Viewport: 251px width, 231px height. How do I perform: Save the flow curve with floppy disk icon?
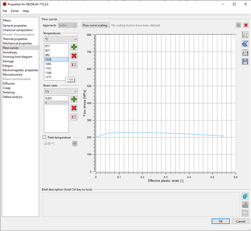tap(245, 62)
